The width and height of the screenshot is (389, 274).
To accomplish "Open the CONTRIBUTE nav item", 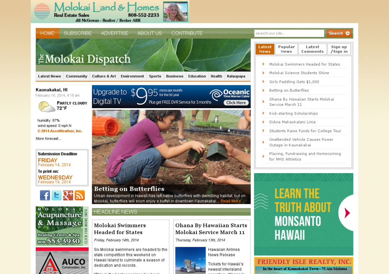I will click(187, 33).
